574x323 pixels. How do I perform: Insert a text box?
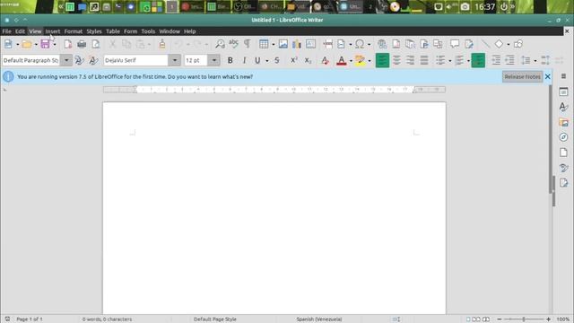tap(310, 44)
